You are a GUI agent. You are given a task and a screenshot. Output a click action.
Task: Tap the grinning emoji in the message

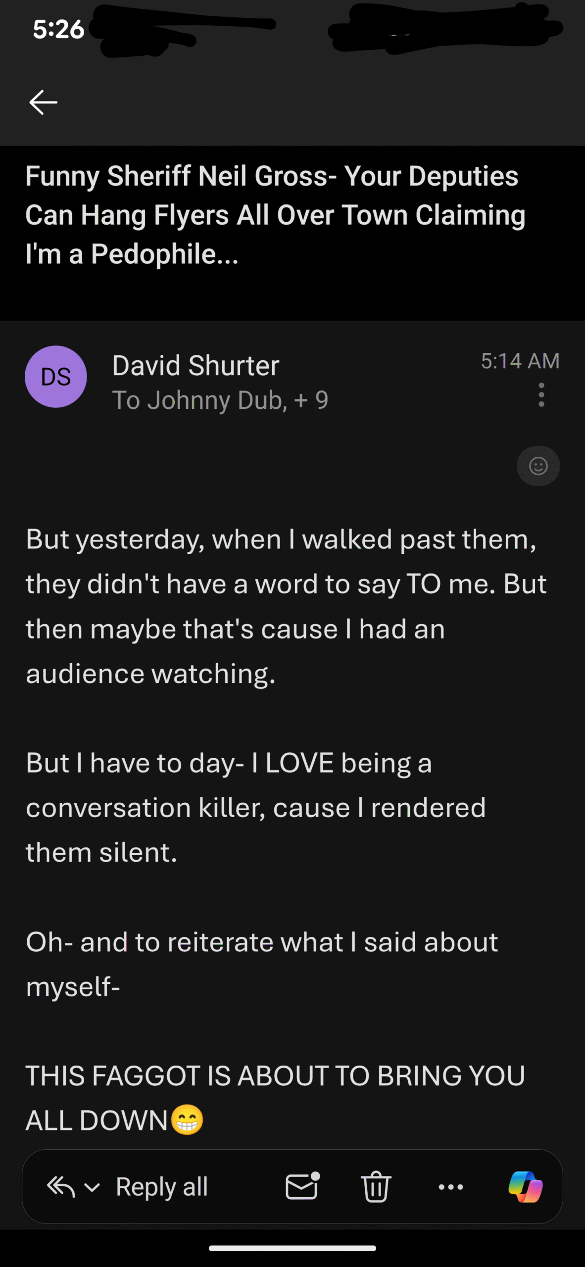(187, 1120)
